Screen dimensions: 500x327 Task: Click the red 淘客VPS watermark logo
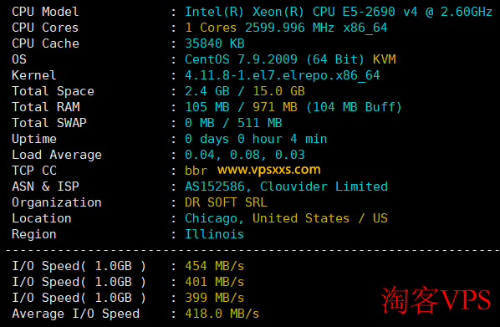coord(436,299)
